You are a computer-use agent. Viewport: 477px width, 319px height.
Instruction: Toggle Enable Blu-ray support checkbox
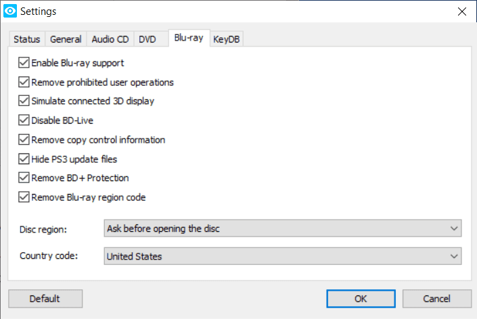coord(25,63)
